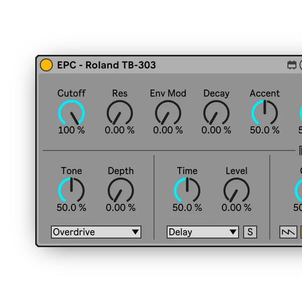The image size is (302, 302).
Task: Click the Time label
Action: point(187,171)
